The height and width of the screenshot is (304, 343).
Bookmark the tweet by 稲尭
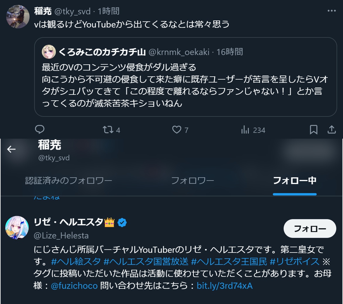[313, 130]
